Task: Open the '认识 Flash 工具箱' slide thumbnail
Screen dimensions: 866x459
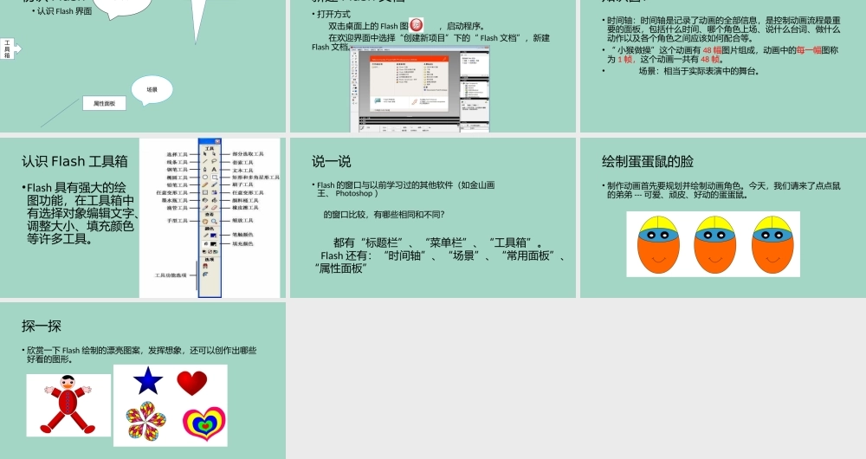Action: [143, 217]
